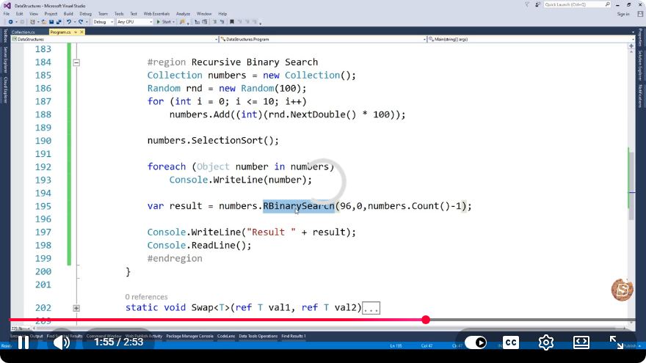The image size is (646, 363).
Task: Open the Build menu
Action: point(68,14)
